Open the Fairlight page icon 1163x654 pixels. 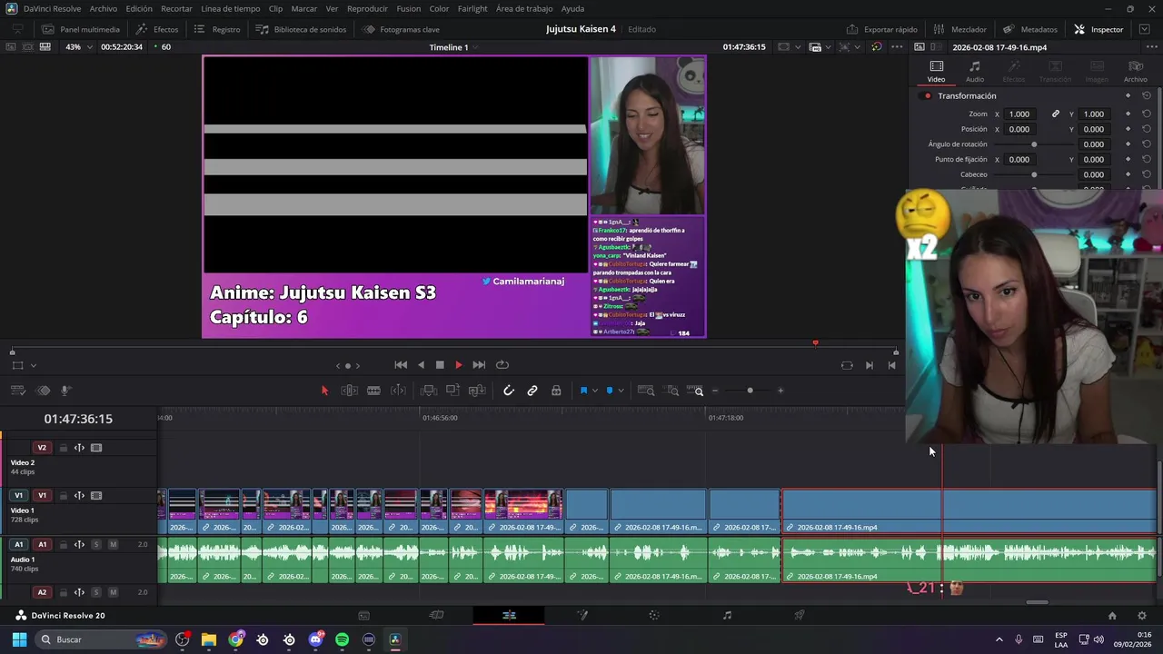[x=727, y=616]
